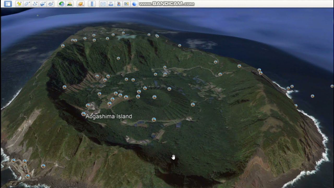This screenshot has width=334, height=188.
Task: Show historical imagery clock tool
Action: (62, 4)
